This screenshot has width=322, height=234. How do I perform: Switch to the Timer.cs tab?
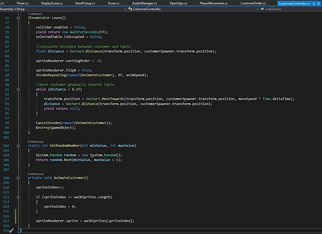pos(22,3)
